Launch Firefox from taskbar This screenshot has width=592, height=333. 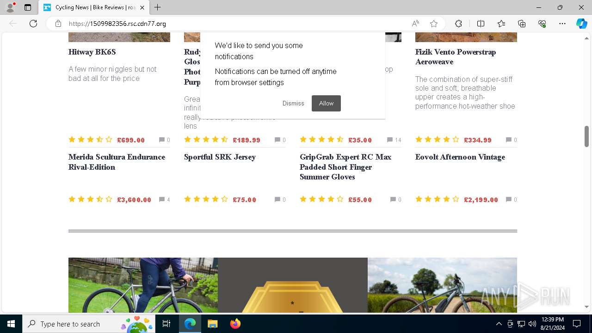click(235, 324)
